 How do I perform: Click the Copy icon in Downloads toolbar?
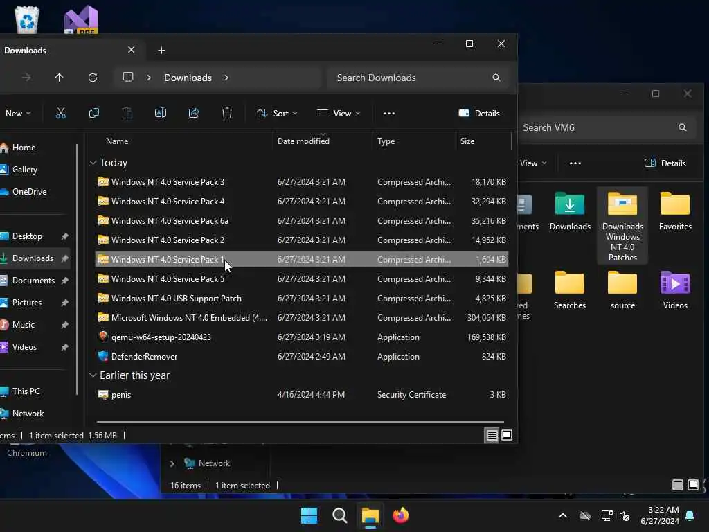click(x=94, y=113)
